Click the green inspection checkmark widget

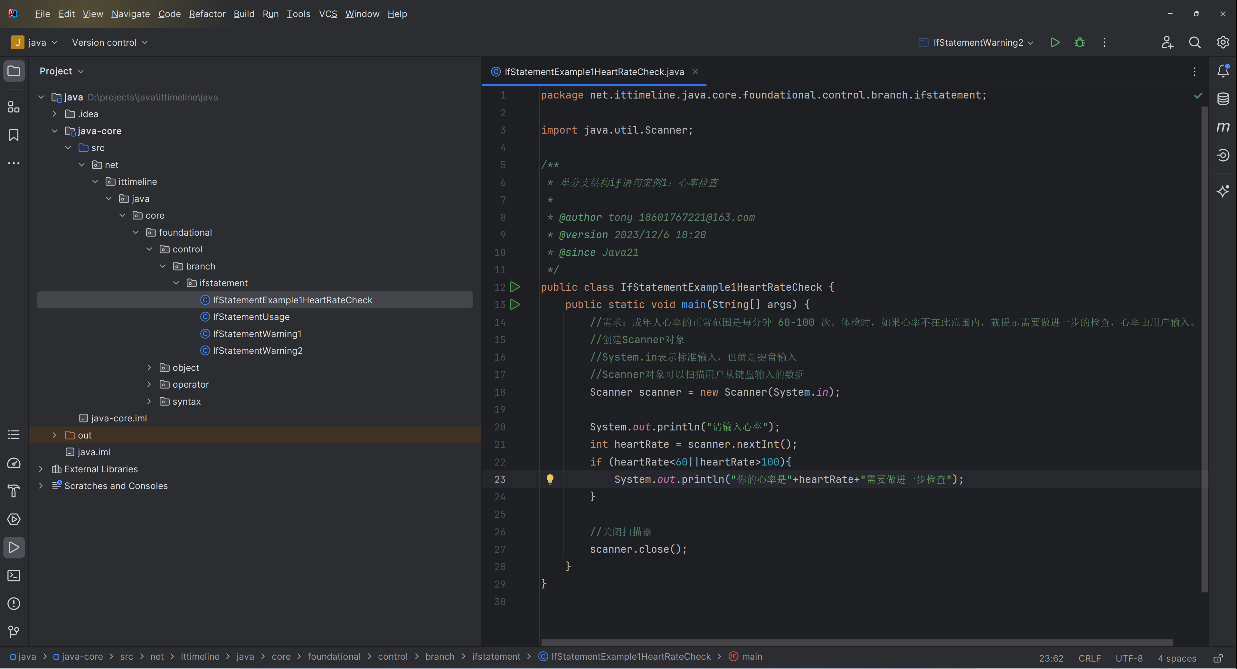click(x=1198, y=96)
